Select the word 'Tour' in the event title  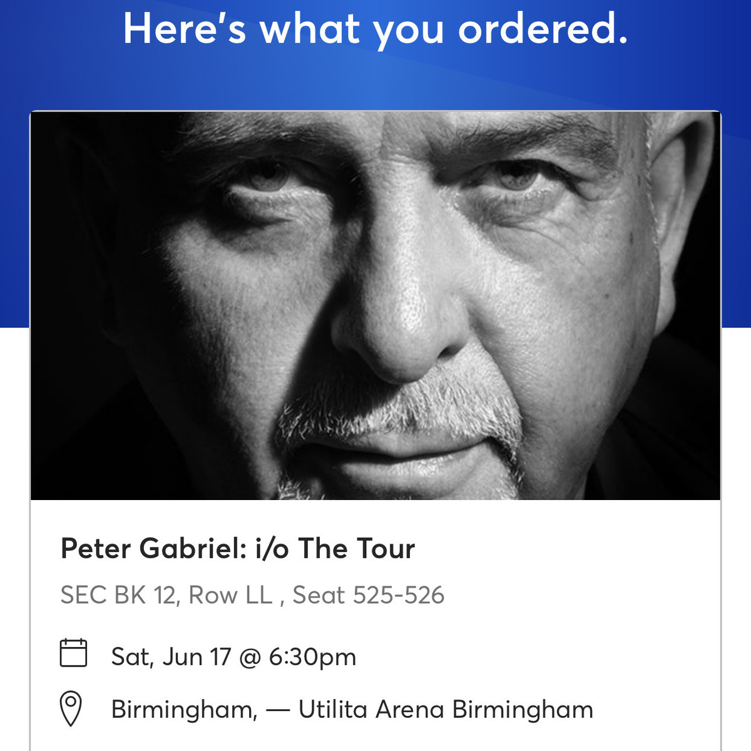pyautogui.click(x=386, y=549)
